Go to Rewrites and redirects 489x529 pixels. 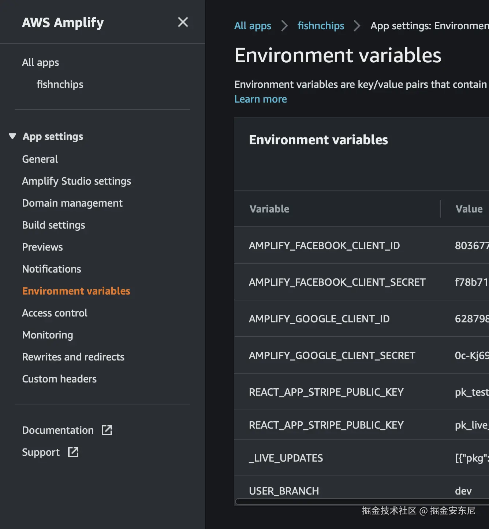73,357
